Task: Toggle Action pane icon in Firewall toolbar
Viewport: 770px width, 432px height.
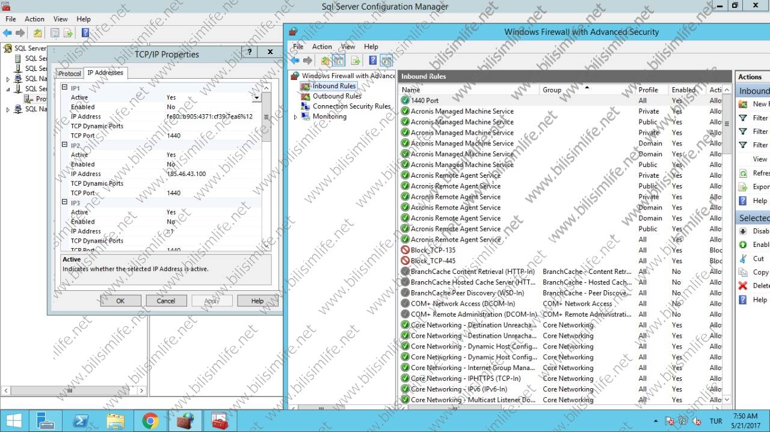Action: (x=386, y=61)
